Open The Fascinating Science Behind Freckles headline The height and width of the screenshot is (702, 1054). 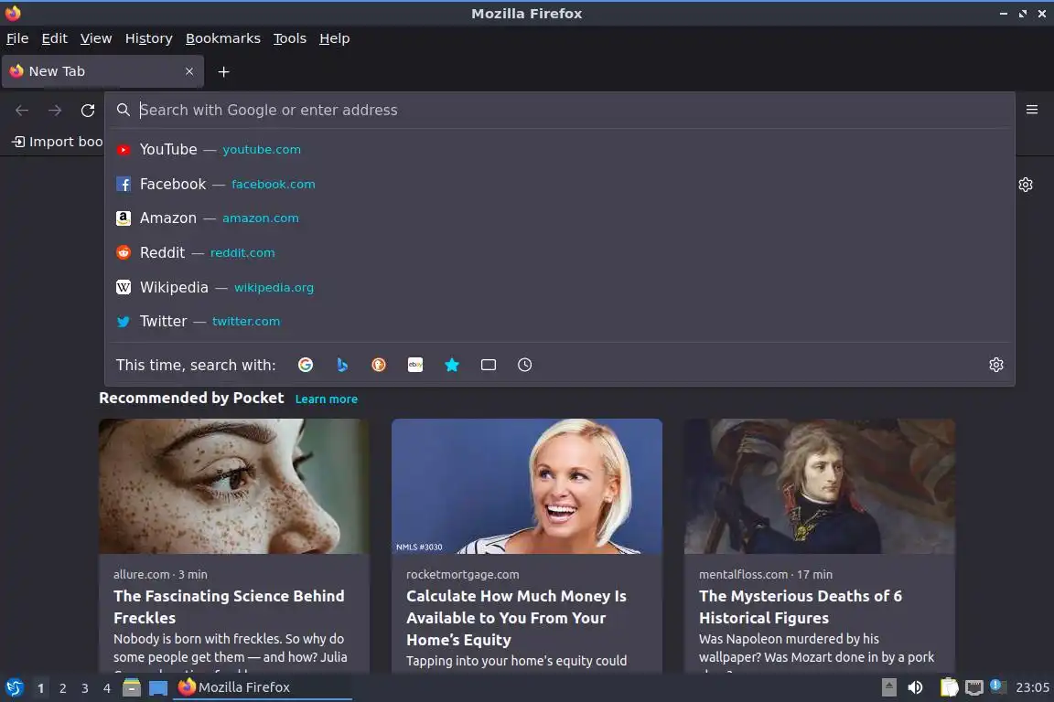(229, 607)
